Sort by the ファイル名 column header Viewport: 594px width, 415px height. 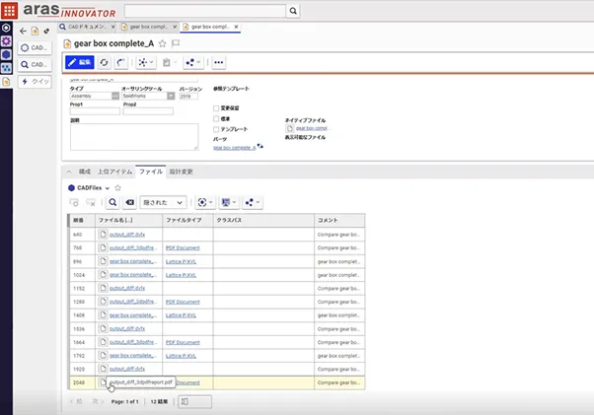click(129, 220)
